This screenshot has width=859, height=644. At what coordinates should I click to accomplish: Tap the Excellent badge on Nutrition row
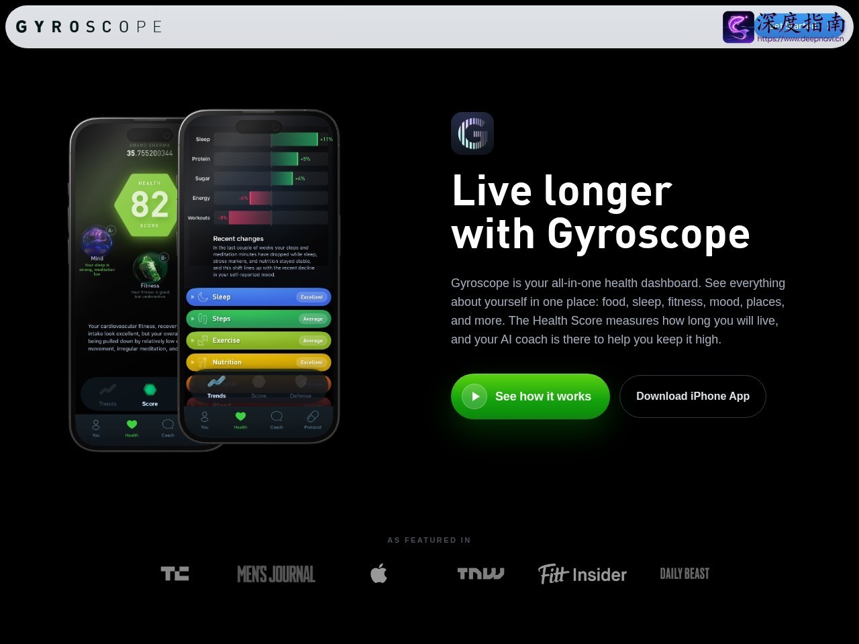point(311,362)
